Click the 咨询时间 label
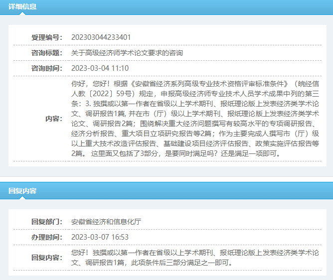Image resolution: width=333 pixels, height=280 pixels. coord(47,68)
